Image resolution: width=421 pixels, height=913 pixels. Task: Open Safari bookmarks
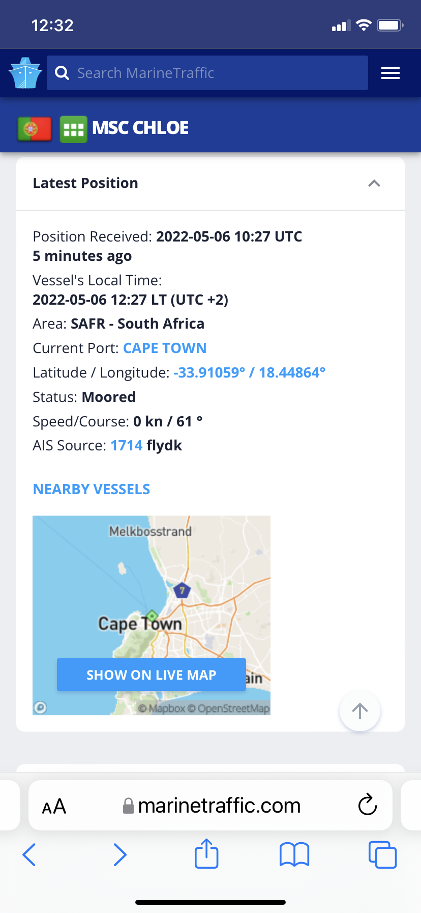coord(294,854)
